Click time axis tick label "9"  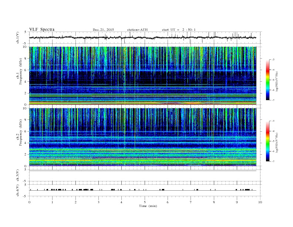click(237, 202)
